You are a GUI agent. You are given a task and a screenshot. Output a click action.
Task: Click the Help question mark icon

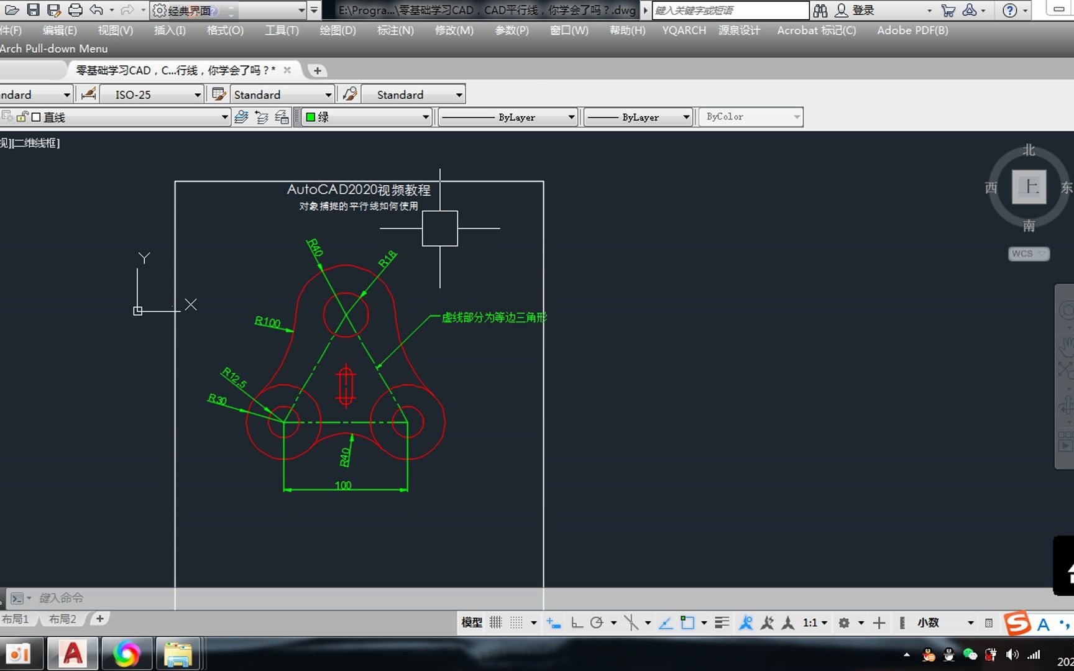point(1010,10)
